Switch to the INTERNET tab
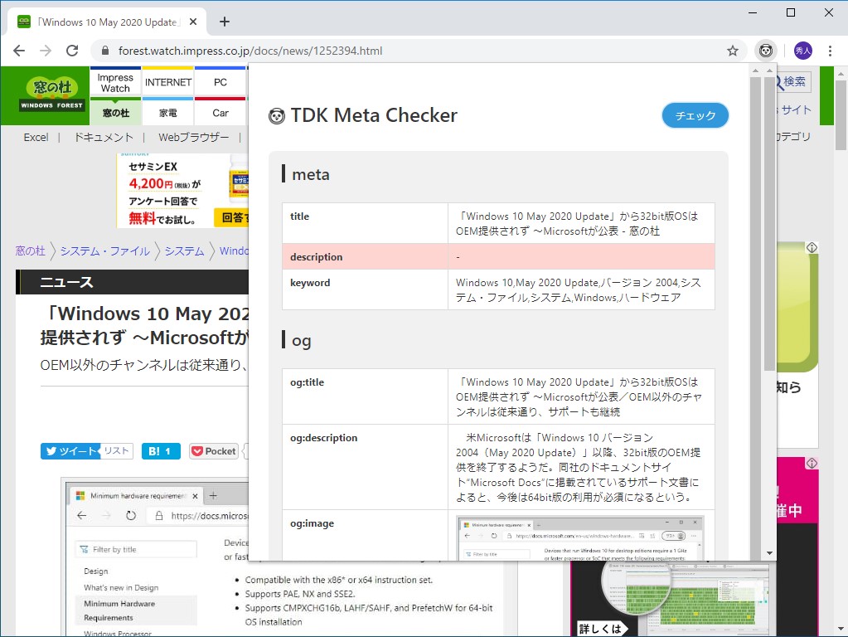The height and width of the screenshot is (637, 848). coord(167,81)
